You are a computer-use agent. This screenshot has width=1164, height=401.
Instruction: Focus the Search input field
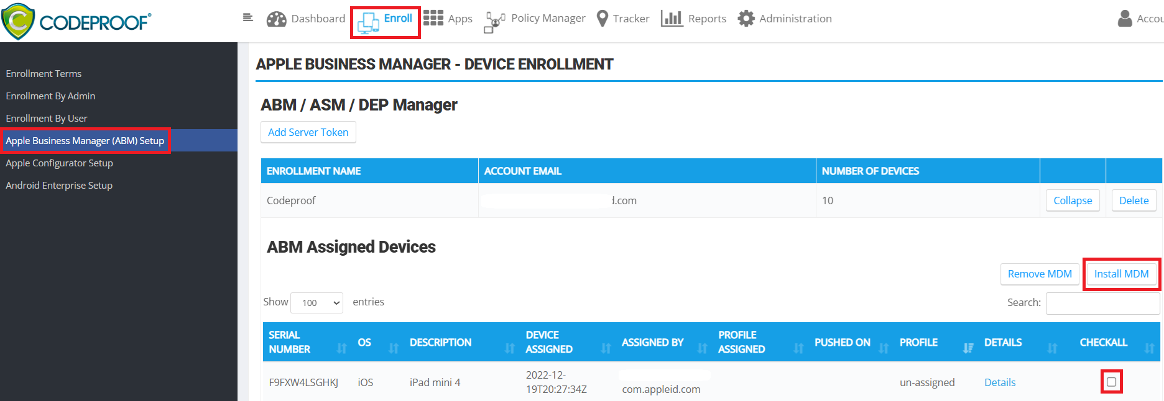coord(1102,303)
